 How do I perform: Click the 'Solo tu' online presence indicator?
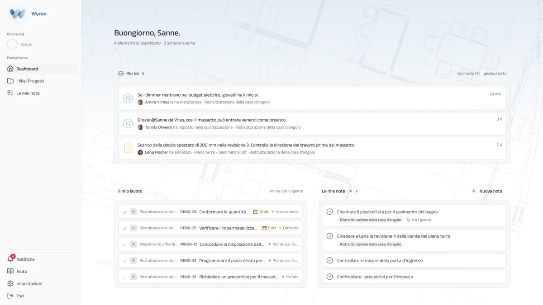[20, 44]
